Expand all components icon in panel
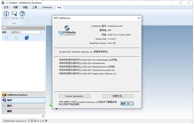Image resolution: width=195 pixels, height=124 pixels. 6,38
